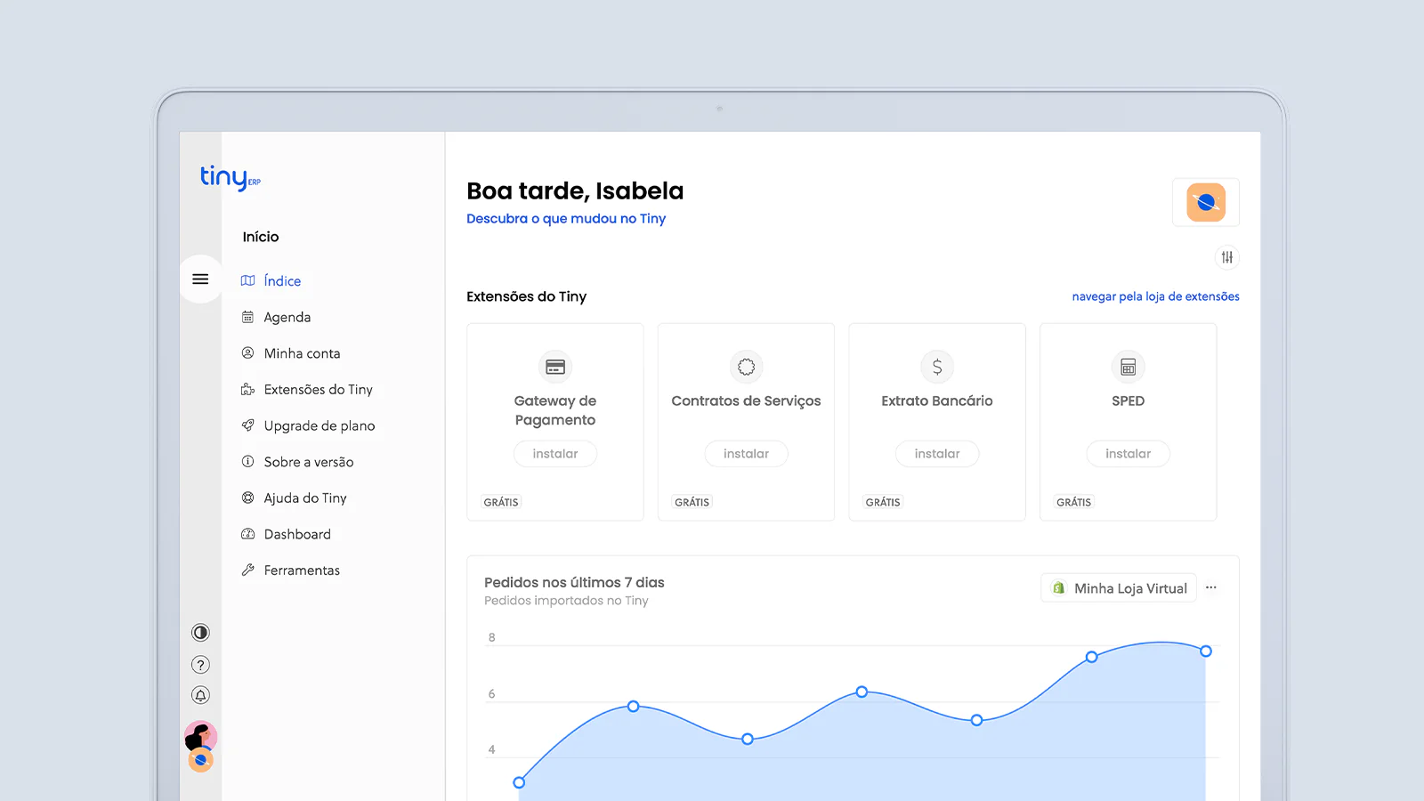This screenshot has width=1424, height=801.
Task: Click Contratos de Serviços card title
Action: click(x=746, y=401)
